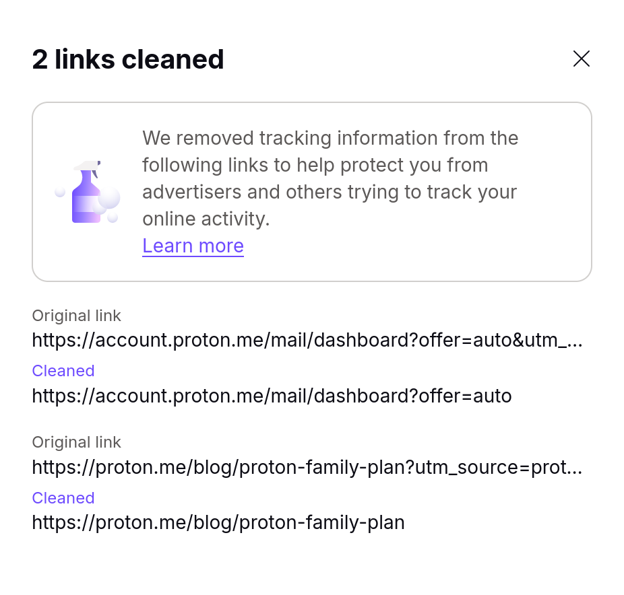The width and height of the screenshot is (624, 595).
Task: Select the first Original link label
Action: (76, 316)
